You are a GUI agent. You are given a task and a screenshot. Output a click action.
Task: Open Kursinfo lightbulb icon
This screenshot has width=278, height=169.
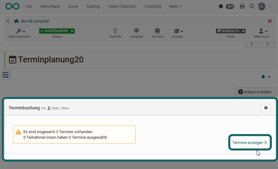tap(115, 31)
